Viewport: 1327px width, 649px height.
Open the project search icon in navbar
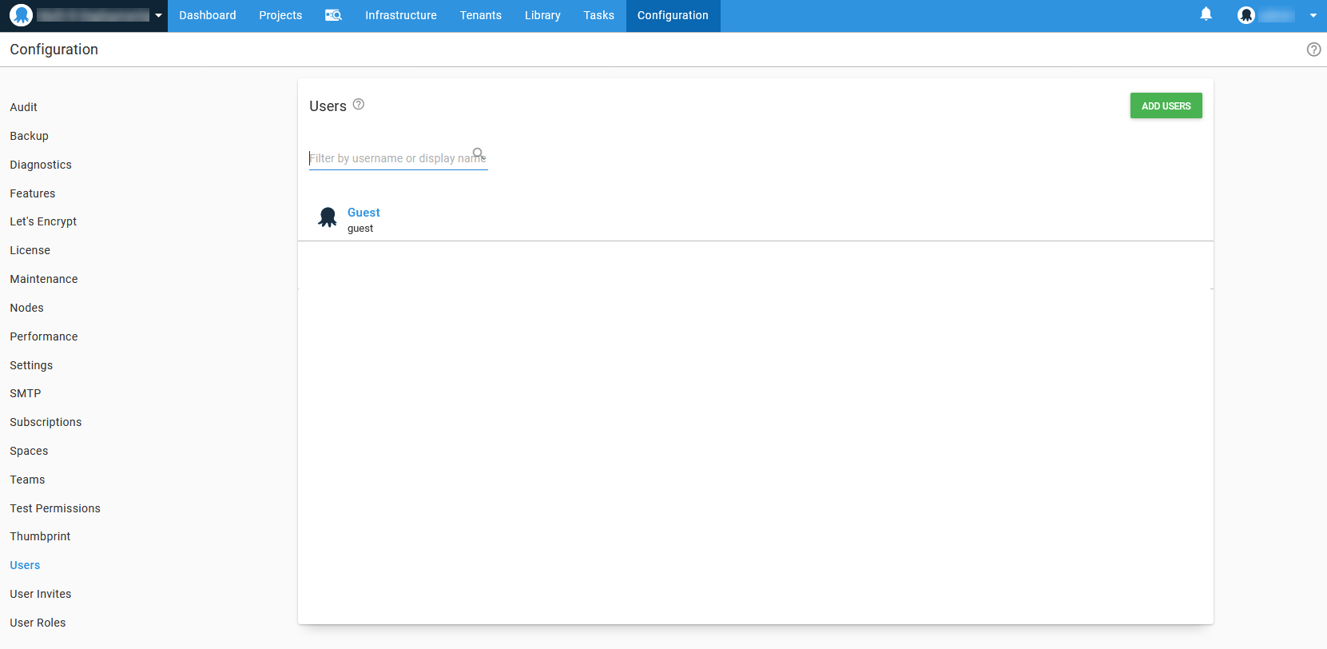[x=333, y=15]
